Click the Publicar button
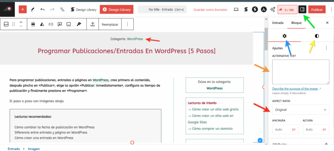Image resolution: width=334 pixels, height=151 pixels. pos(317,9)
